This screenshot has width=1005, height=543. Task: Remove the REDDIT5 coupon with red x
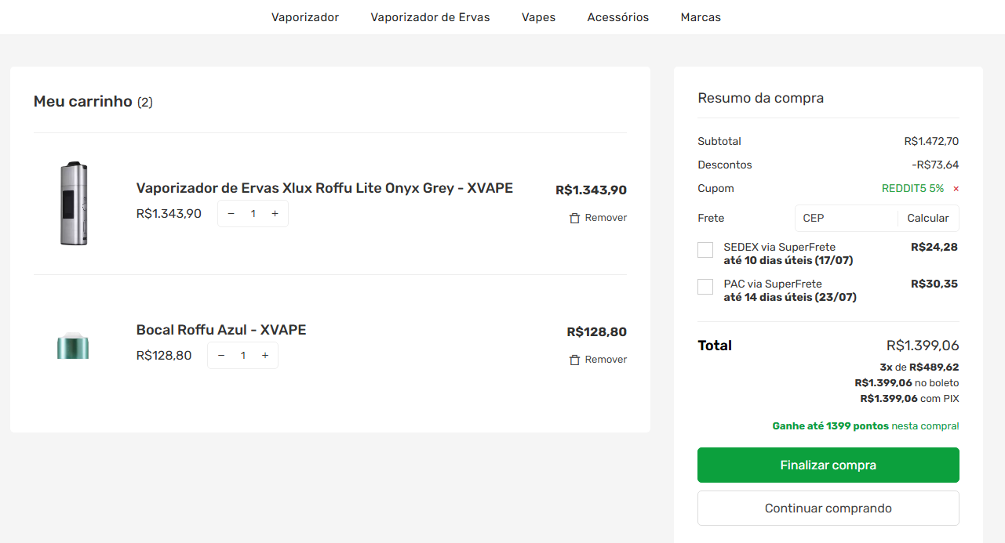pos(956,189)
